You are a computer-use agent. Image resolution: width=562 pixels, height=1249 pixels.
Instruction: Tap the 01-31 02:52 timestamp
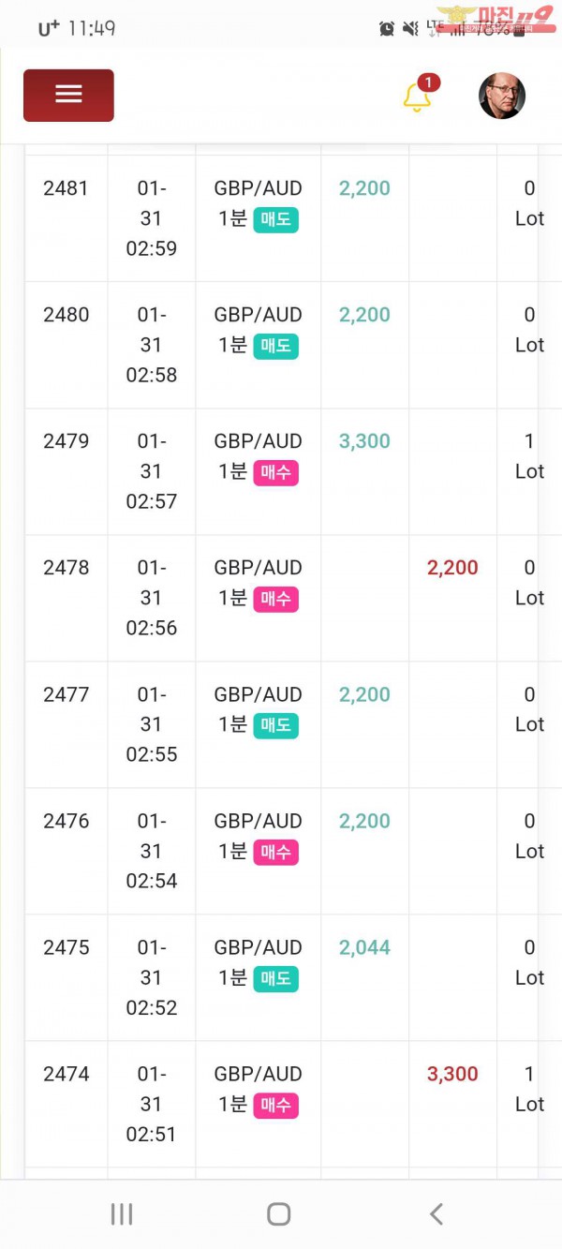coord(151,977)
